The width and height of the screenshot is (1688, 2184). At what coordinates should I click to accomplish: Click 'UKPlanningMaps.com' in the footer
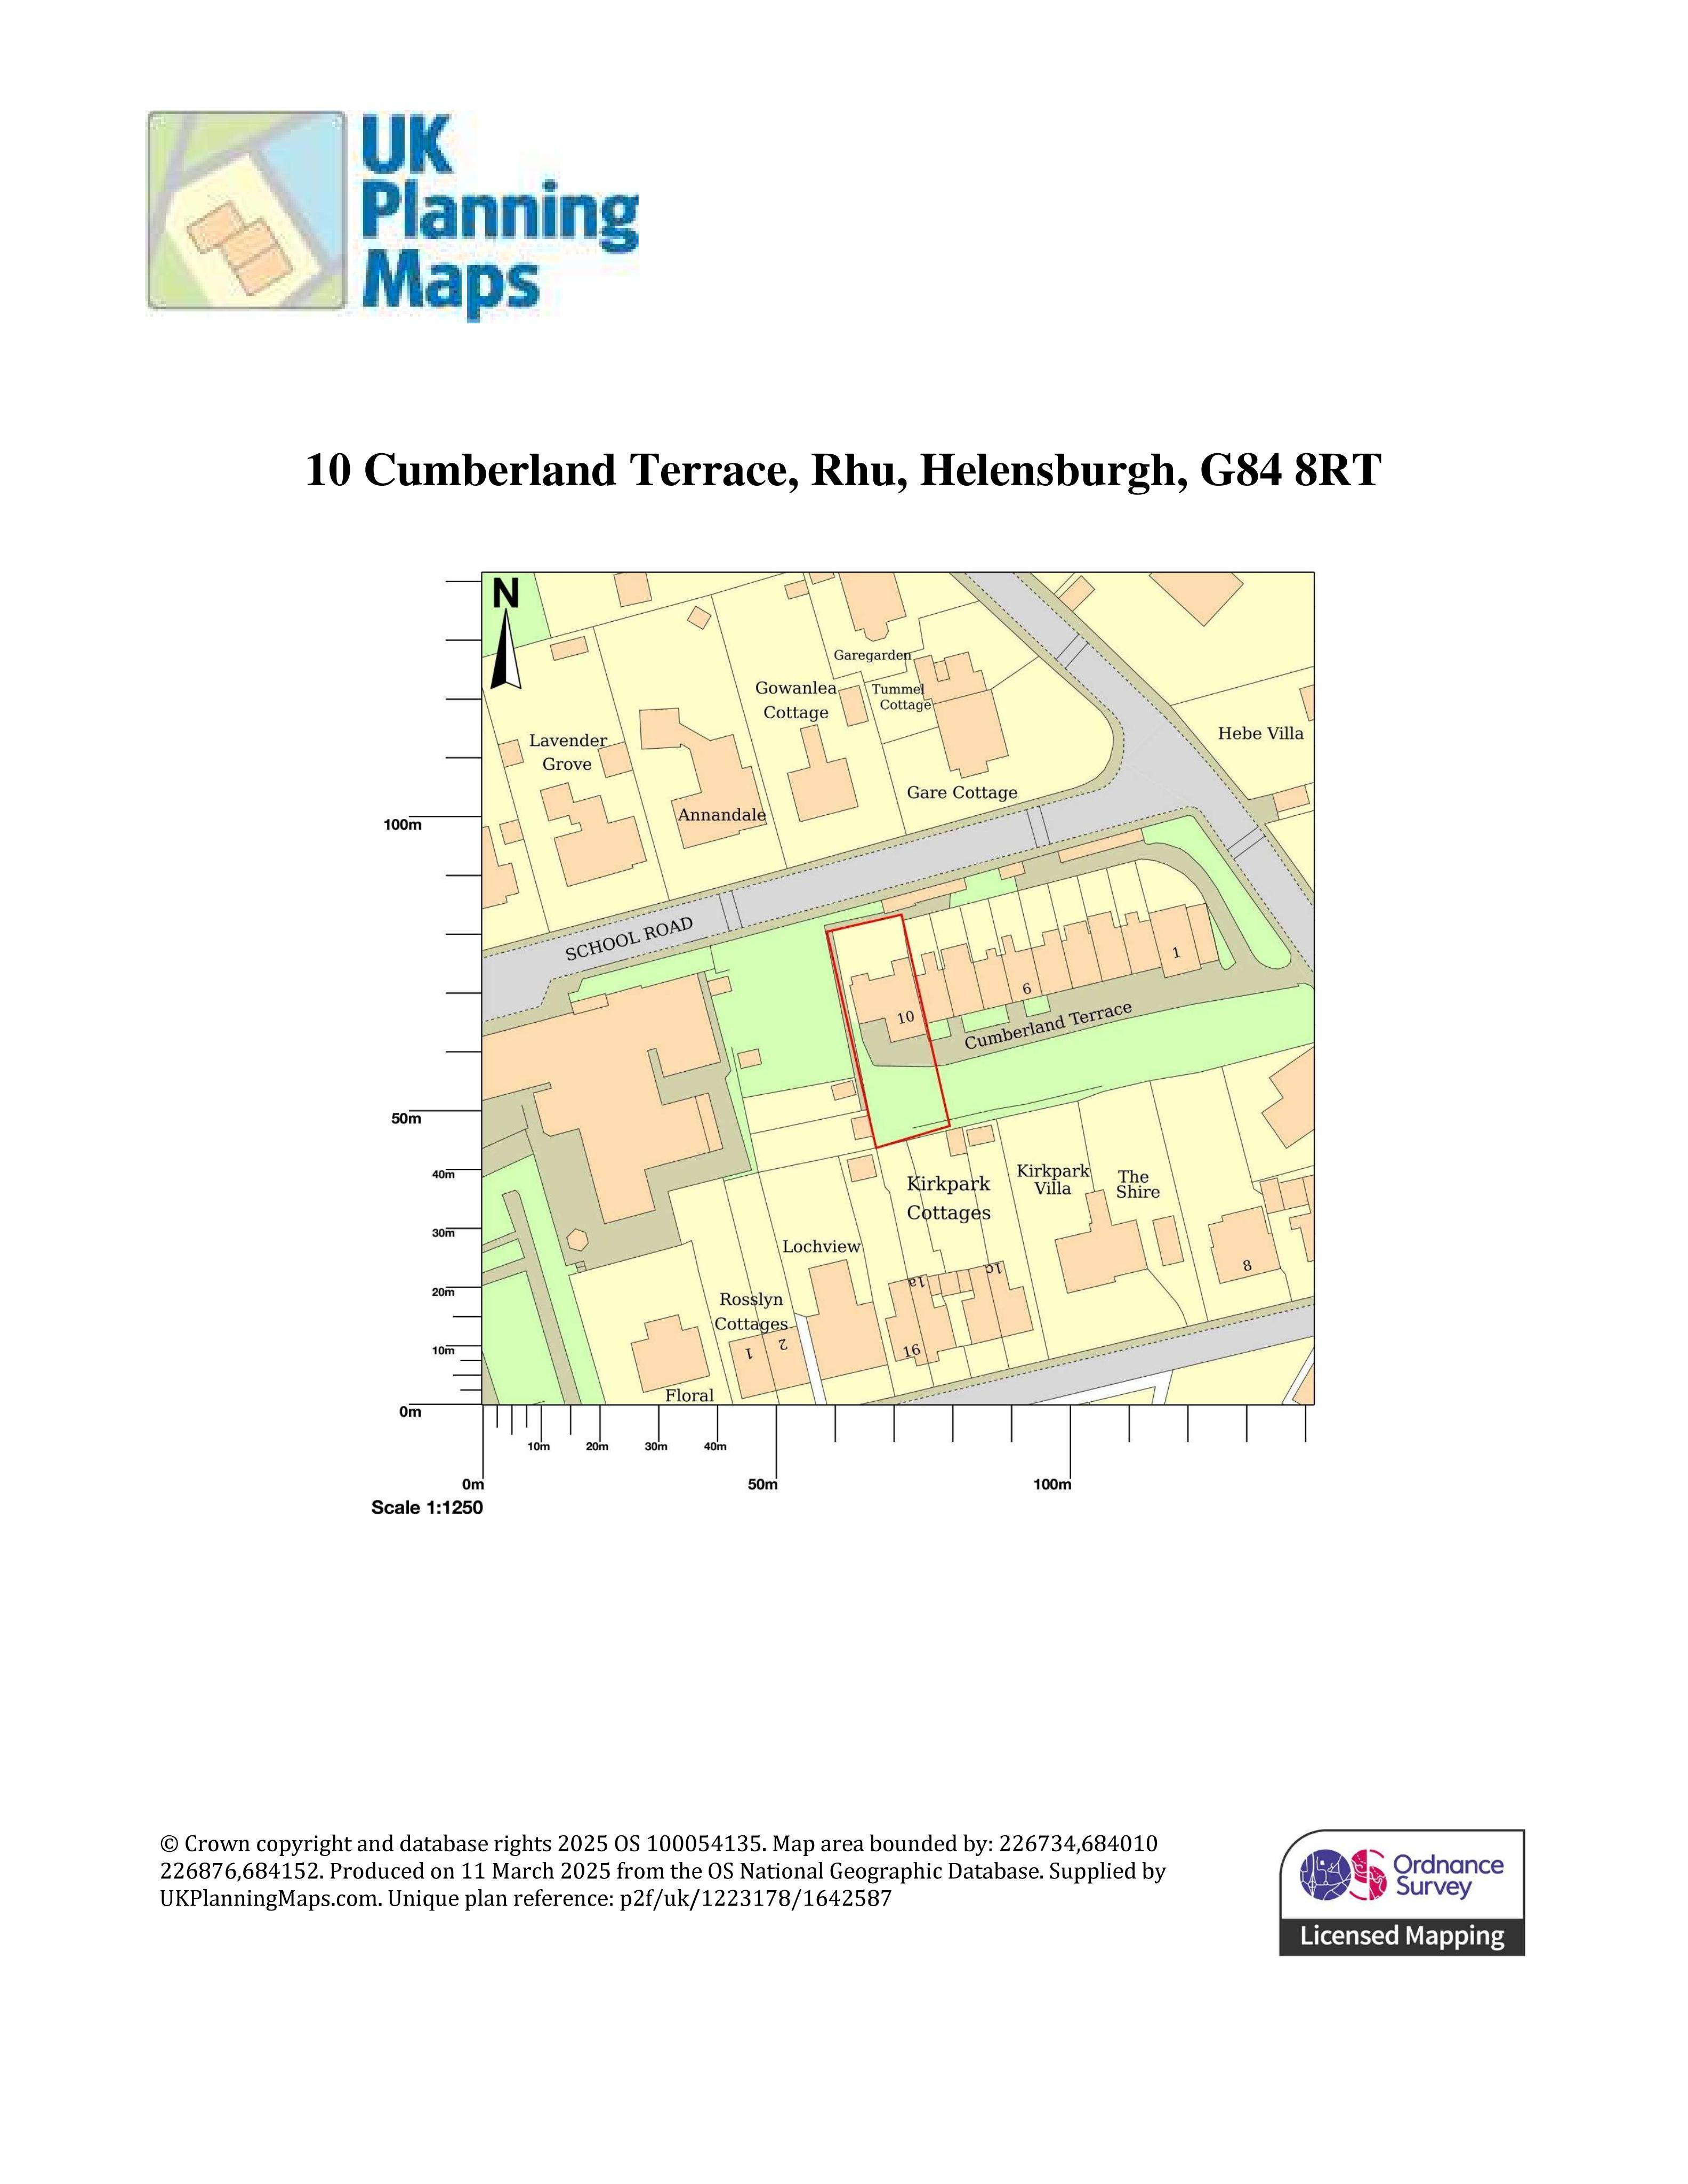click(x=270, y=1898)
